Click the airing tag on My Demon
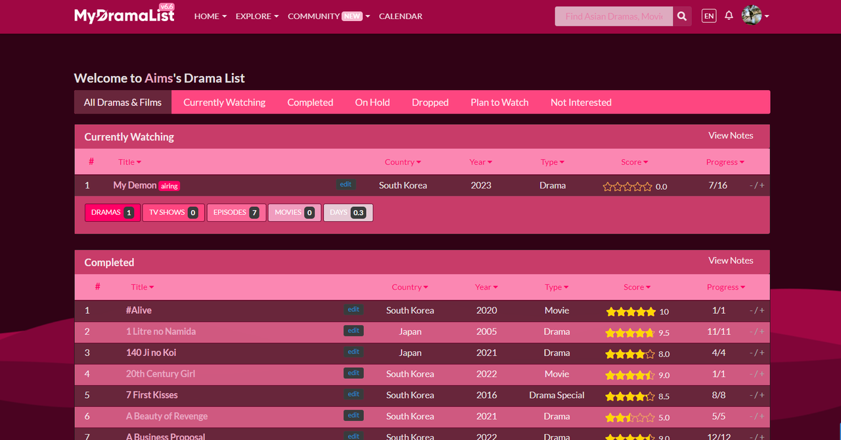841x440 pixels. (x=170, y=186)
